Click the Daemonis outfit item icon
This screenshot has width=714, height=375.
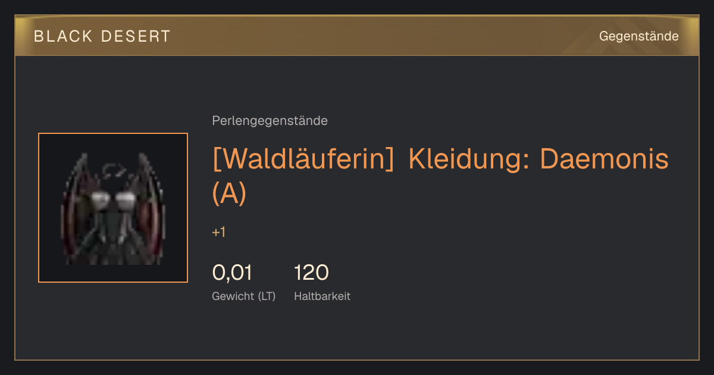(x=113, y=208)
